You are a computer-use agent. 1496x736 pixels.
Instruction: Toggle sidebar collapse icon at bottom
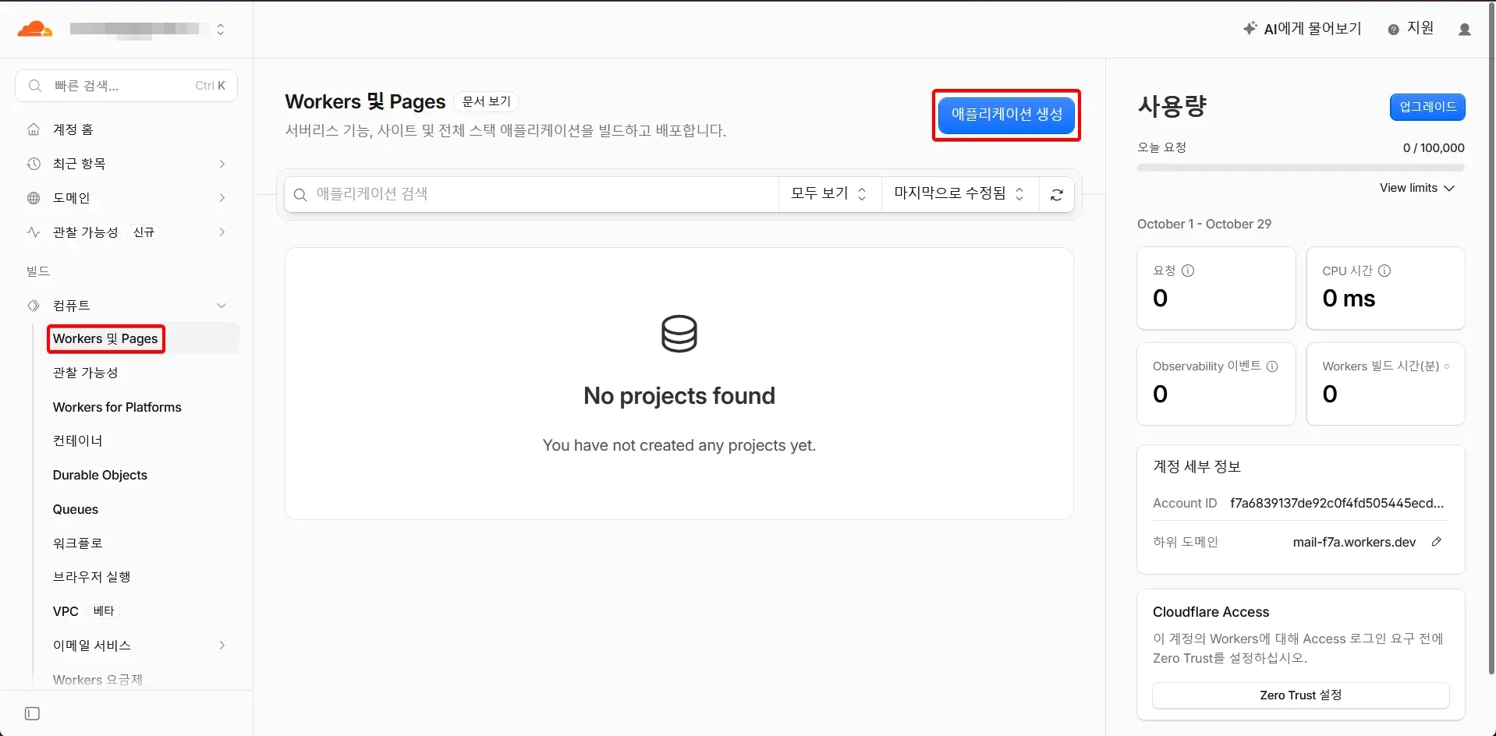[32, 713]
